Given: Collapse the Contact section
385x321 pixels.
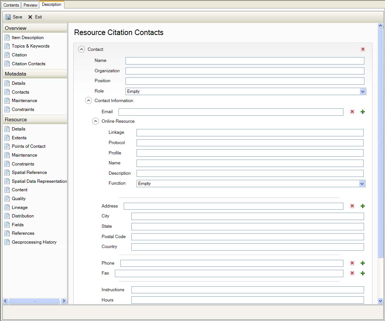Looking at the screenshot, I should (82, 49).
